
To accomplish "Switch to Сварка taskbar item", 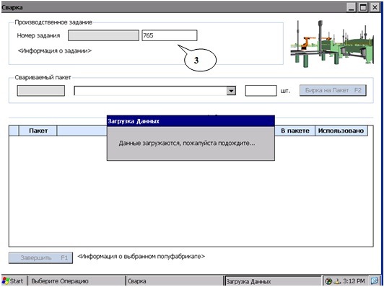I will [x=174, y=281].
